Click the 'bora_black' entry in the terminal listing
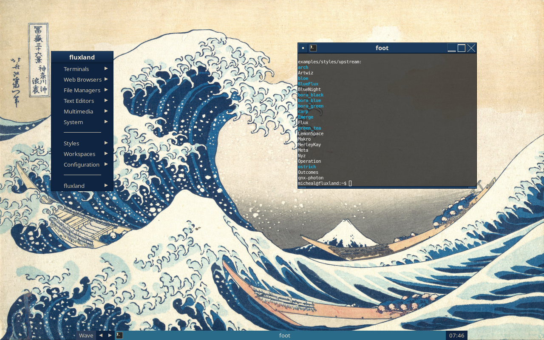This screenshot has width=544, height=340. click(x=311, y=95)
